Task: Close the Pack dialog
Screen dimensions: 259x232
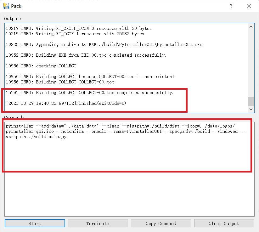Action: point(249,6)
